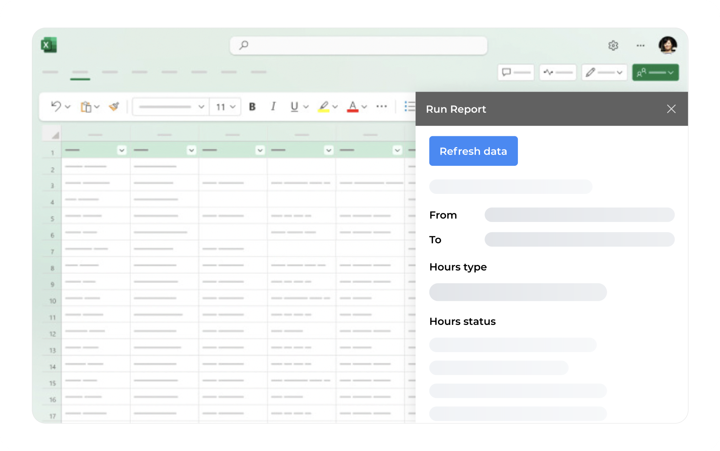Click the Excel application icon
This screenshot has width=720, height=451.
49,45
